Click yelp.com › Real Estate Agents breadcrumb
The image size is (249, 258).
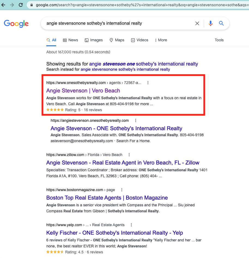click(85, 225)
